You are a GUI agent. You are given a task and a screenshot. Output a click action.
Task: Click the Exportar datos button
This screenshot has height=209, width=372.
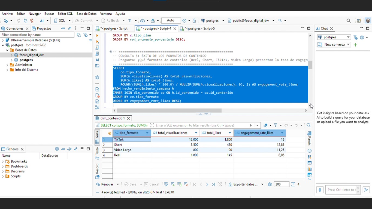(243, 185)
